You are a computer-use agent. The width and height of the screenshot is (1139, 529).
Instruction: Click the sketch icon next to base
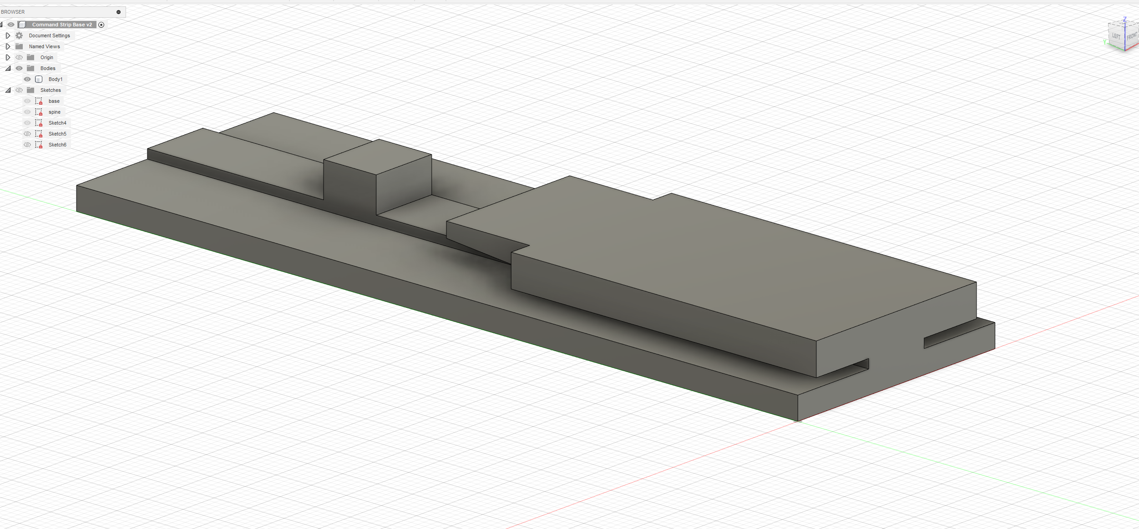(39, 101)
